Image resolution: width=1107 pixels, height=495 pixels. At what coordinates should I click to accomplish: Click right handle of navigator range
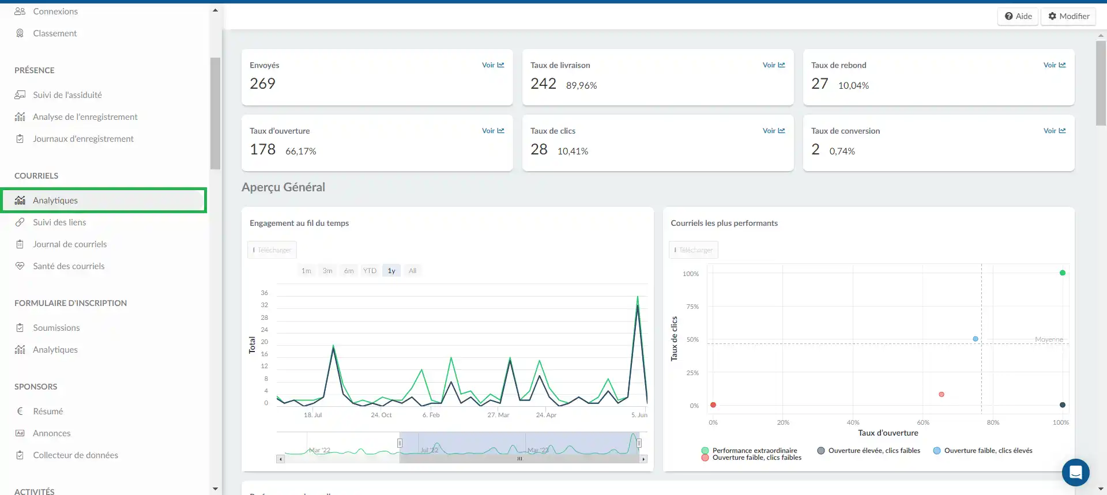pos(639,443)
